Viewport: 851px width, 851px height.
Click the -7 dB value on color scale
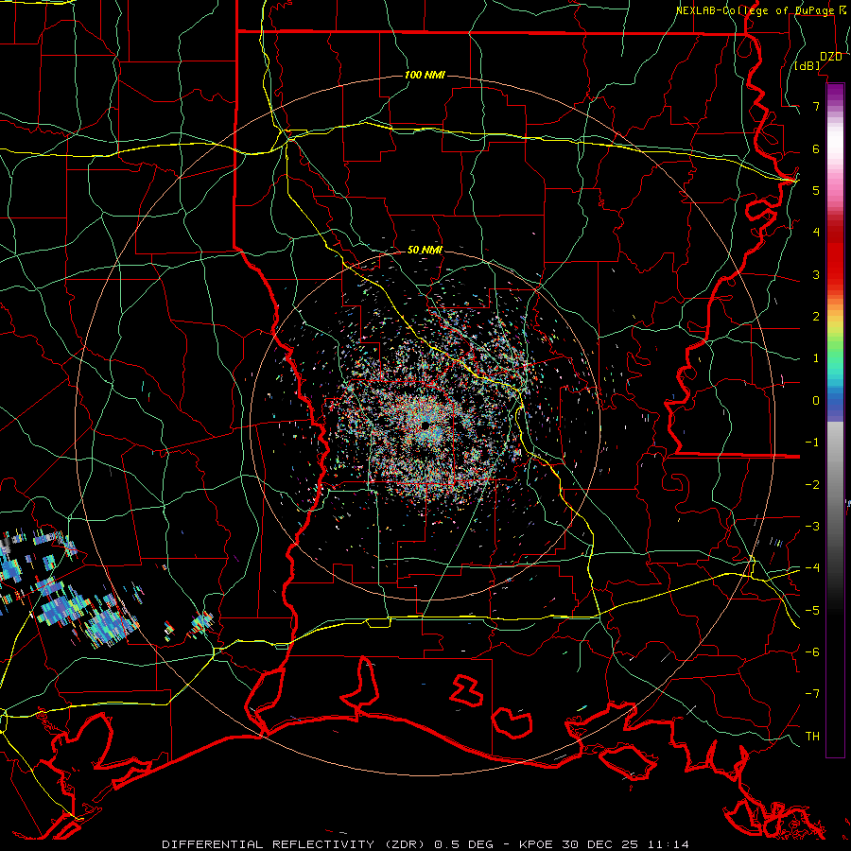(812, 694)
